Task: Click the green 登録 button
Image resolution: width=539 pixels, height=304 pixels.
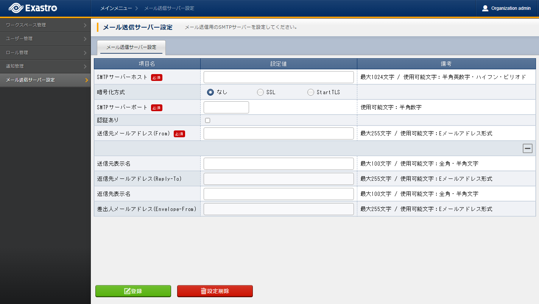Action: coord(133,291)
